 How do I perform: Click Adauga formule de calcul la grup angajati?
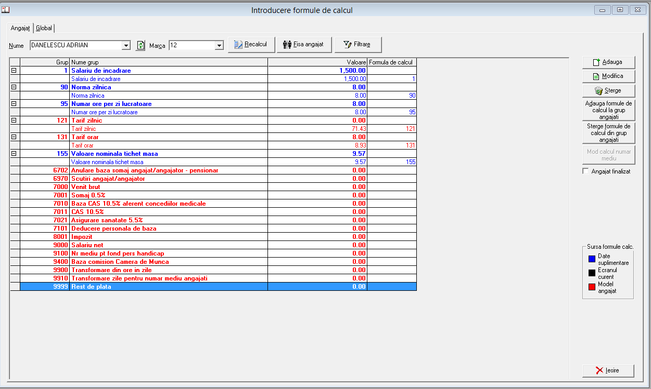[x=608, y=110]
